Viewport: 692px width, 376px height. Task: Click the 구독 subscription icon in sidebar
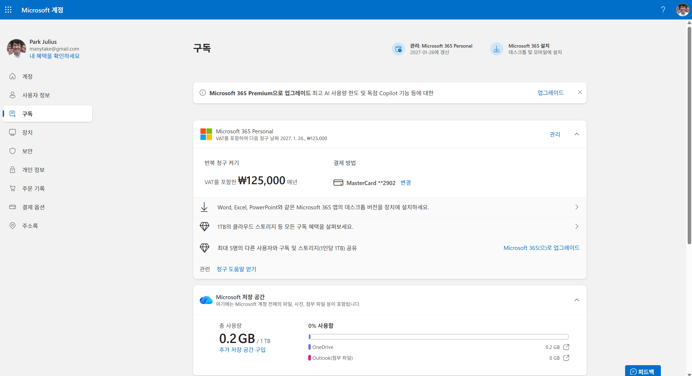pyautogui.click(x=12, y=114)
